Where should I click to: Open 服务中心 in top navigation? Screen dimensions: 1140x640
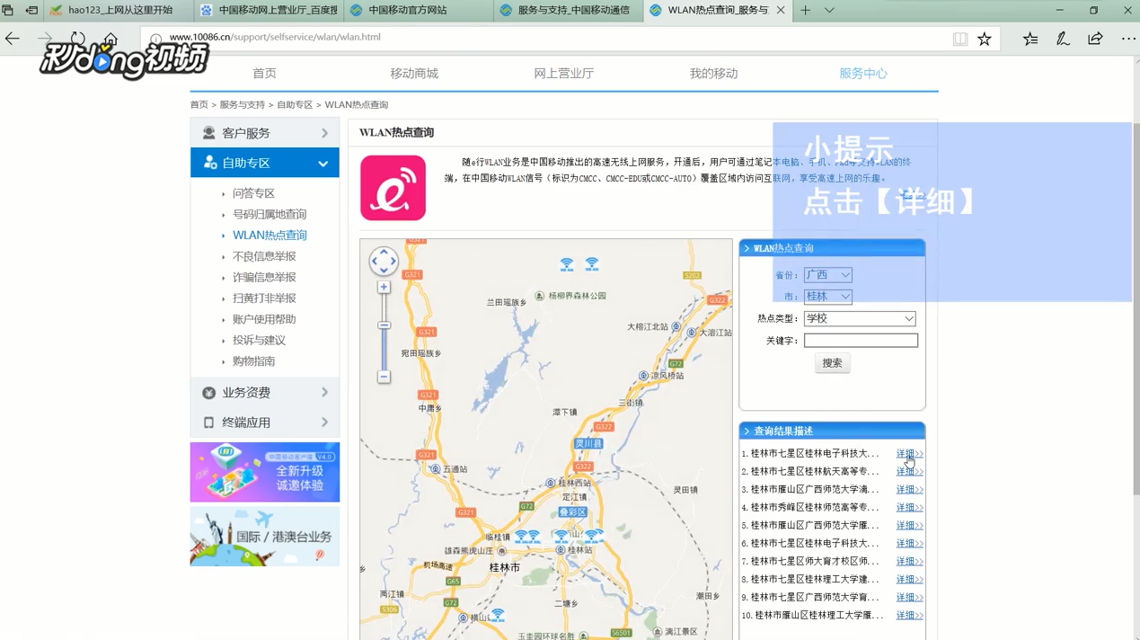tap(863, 74)
